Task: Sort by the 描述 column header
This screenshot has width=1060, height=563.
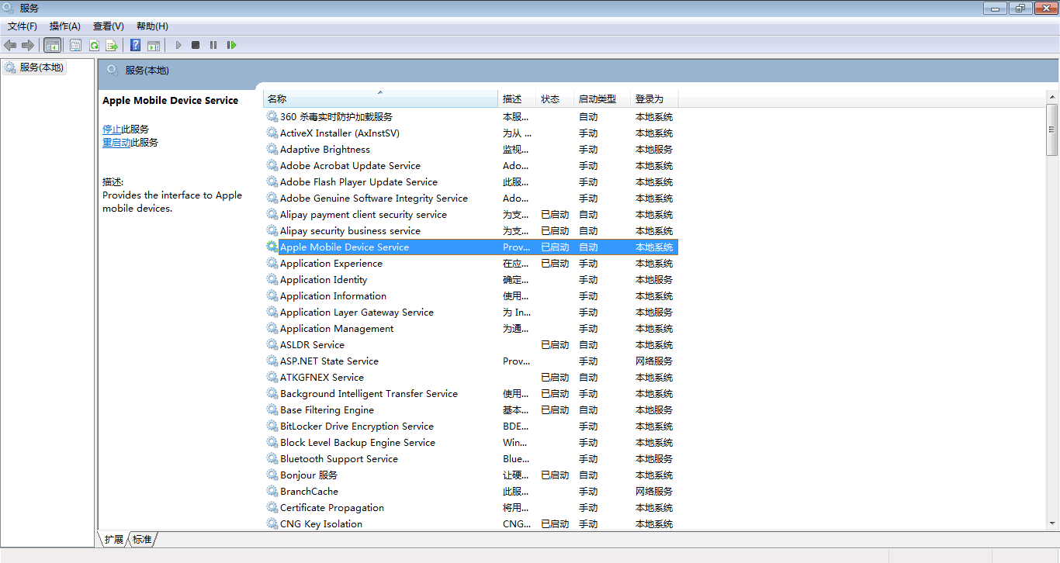Action: 517,98
